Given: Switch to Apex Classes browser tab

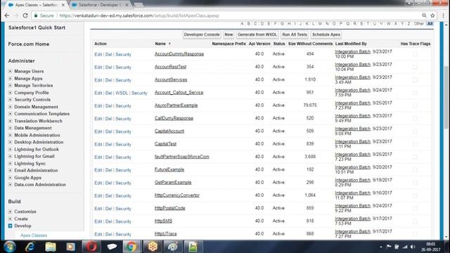Looking at the screenshot, I should click(36, 5).
